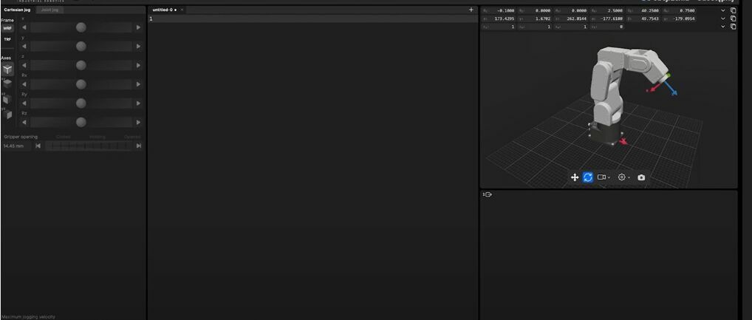Select the 3D isometric axes cube icon
Screen dimensions: 752x320
(x=7, y=69)
